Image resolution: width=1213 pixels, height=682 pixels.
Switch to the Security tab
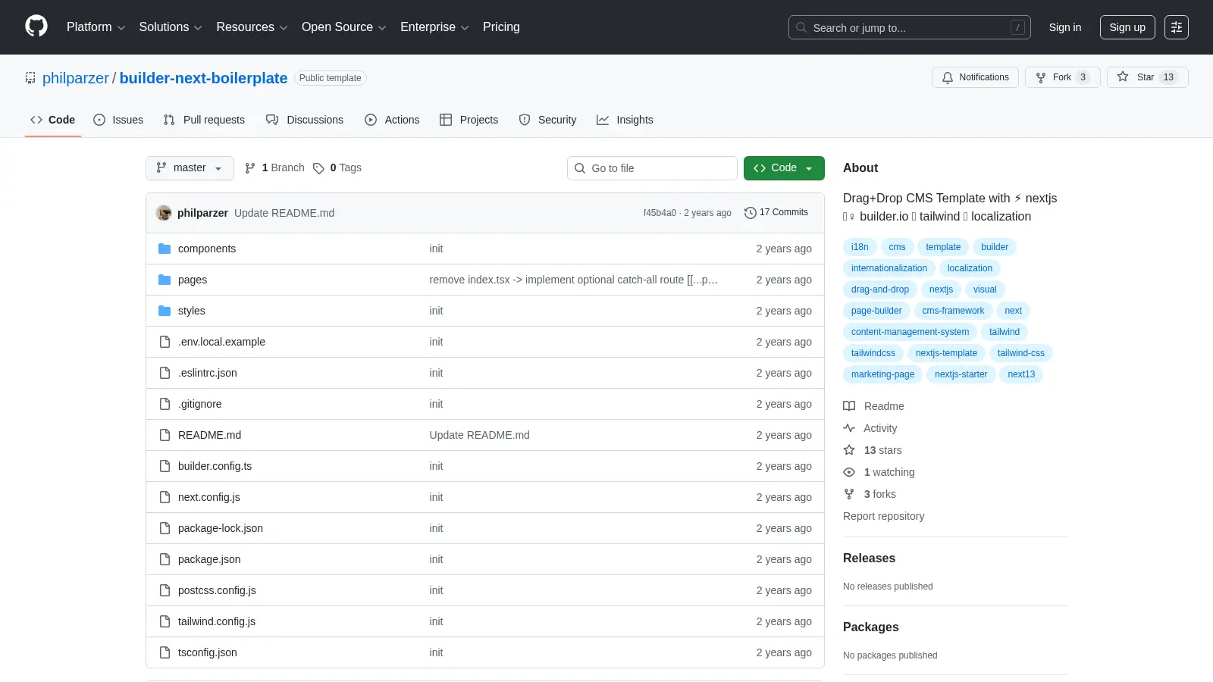point(547,120)
